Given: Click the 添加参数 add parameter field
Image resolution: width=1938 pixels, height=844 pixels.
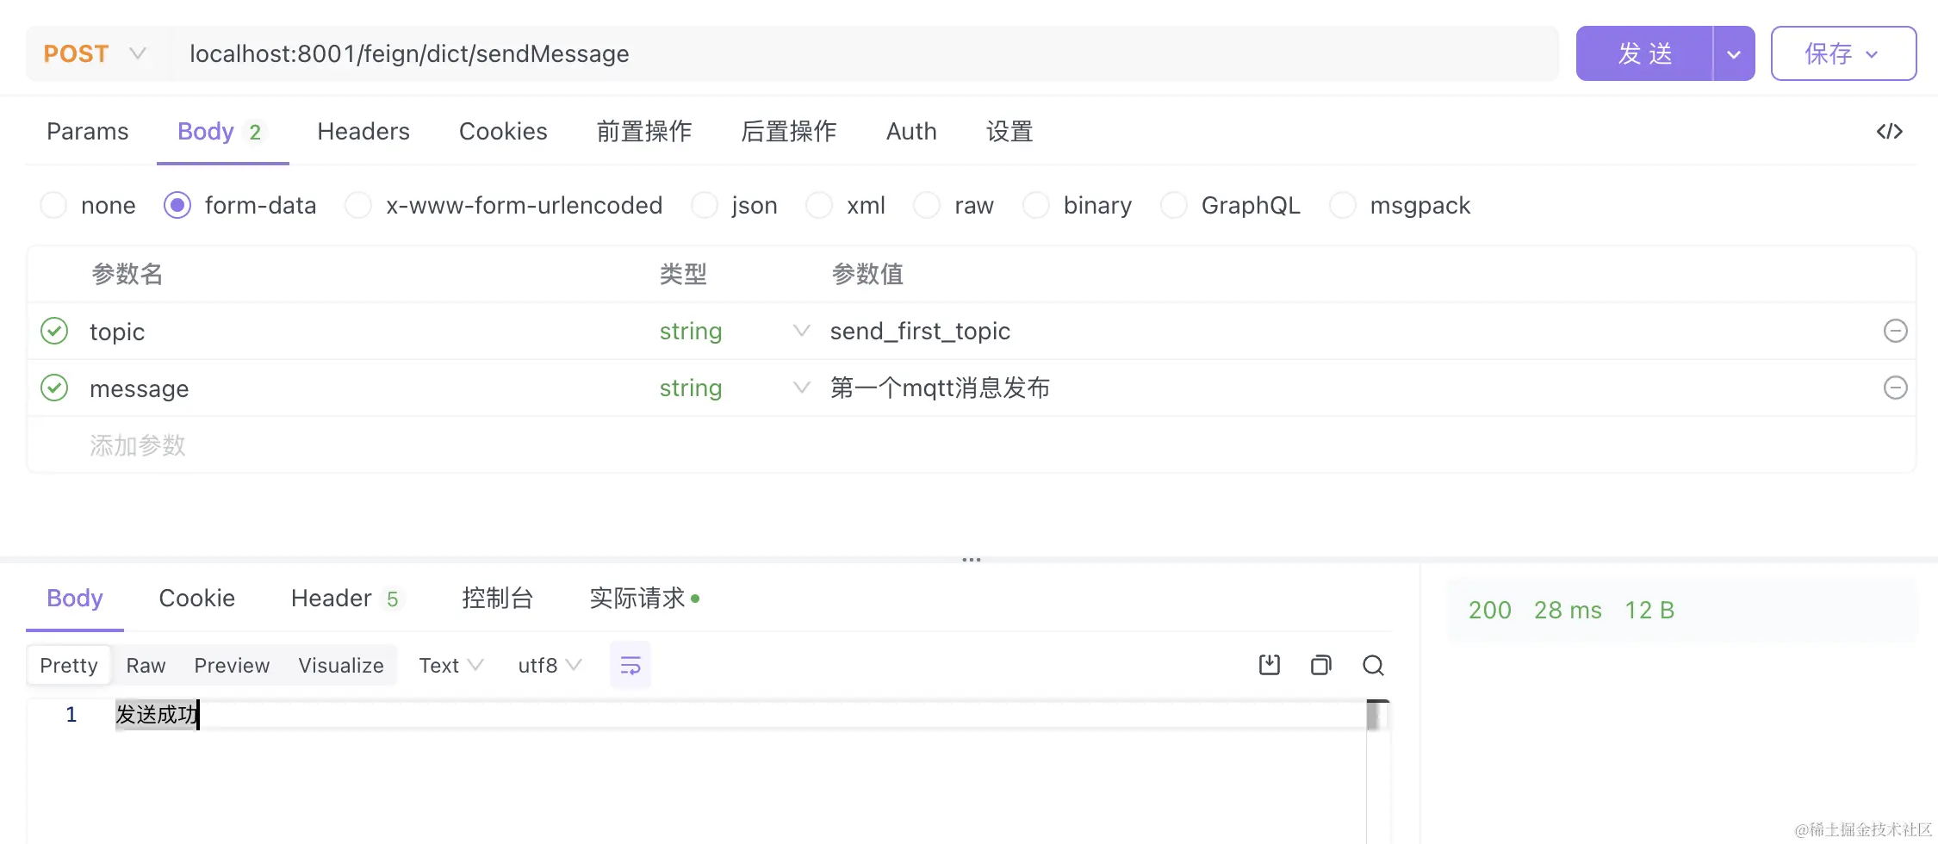Looking at the screenshot, I should point(138,445).
